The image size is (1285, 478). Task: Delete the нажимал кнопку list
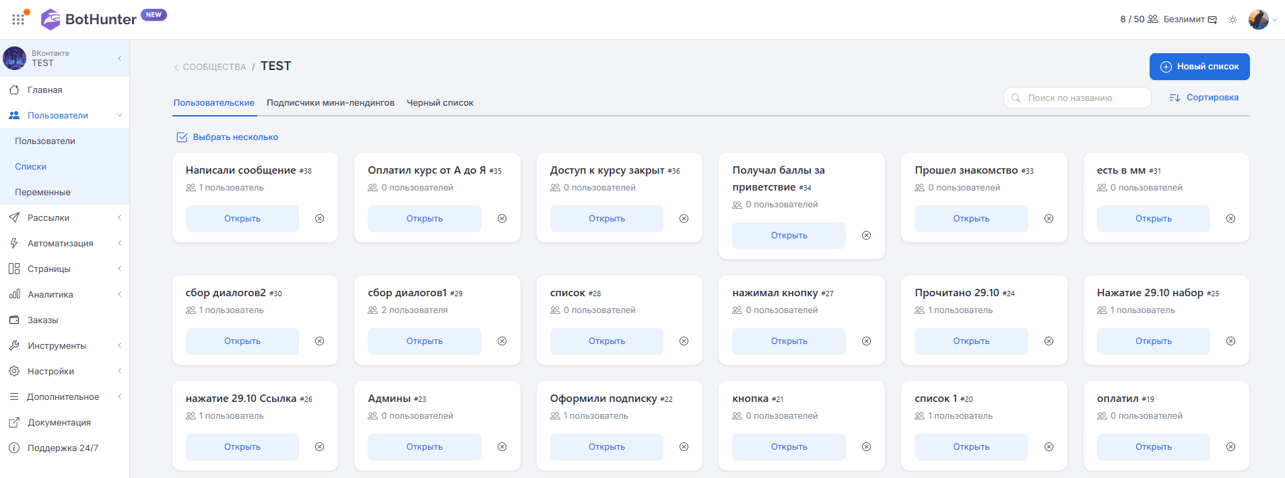(x=867, y=341)
